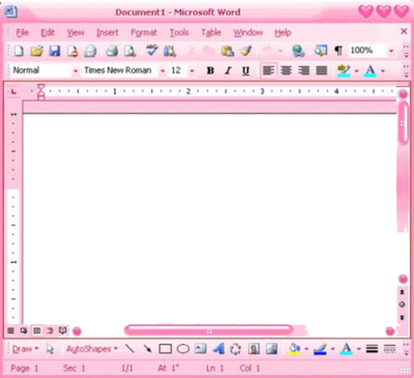Open the Tools menu
The width and height of the screenshot is (414, 378).
coord(179,32)
